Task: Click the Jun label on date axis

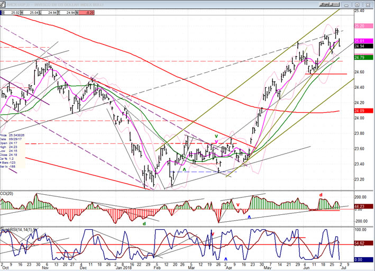Action: (306, 268)
